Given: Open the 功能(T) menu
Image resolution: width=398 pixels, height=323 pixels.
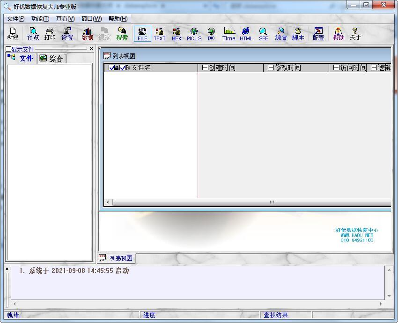Looking at the screenshot, I should (40, 19).
